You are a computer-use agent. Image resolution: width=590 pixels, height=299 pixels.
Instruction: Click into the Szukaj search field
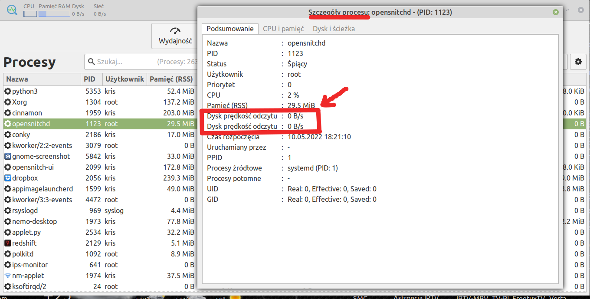[141, 62]
